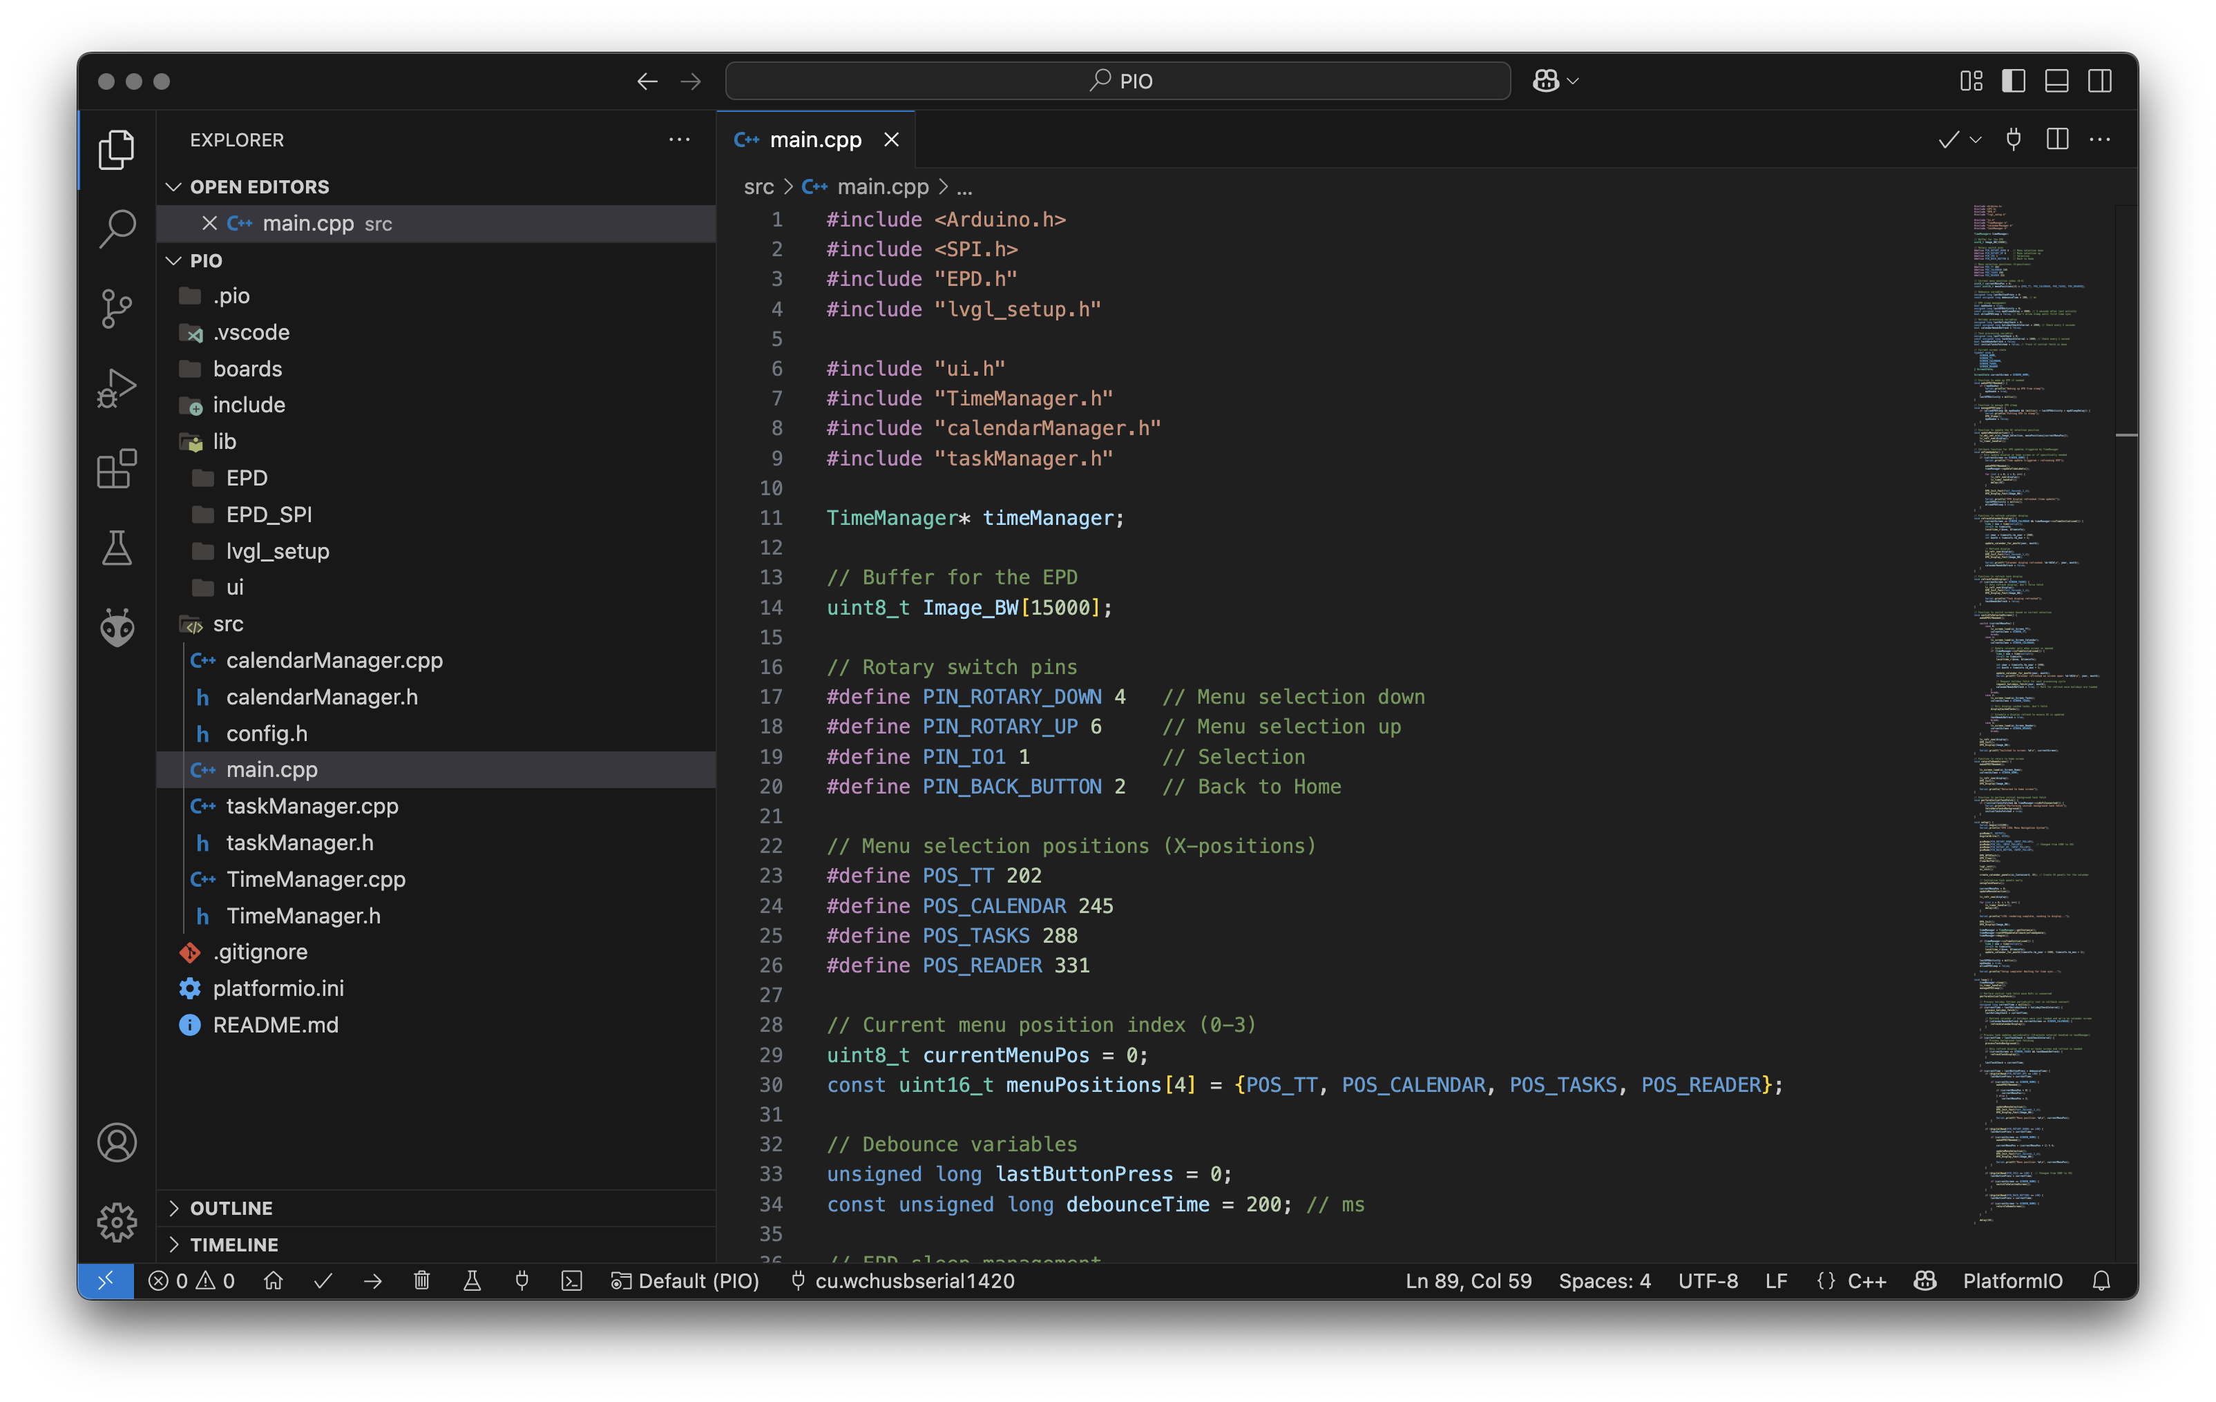This screenshot has width=2216, height=1402.
Task: Click the PIO command center search field
Action: [1117, 81]
